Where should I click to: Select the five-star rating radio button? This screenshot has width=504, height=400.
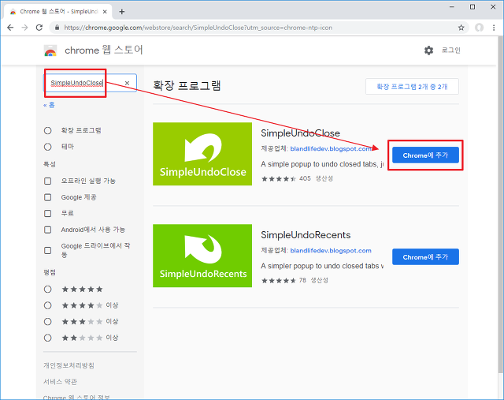pos(47,290)
